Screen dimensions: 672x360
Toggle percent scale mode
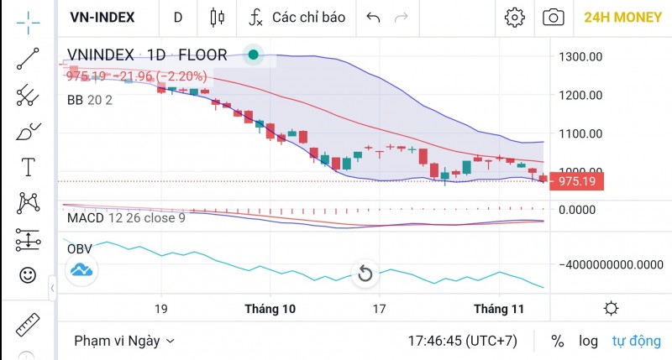coord(557,342)
